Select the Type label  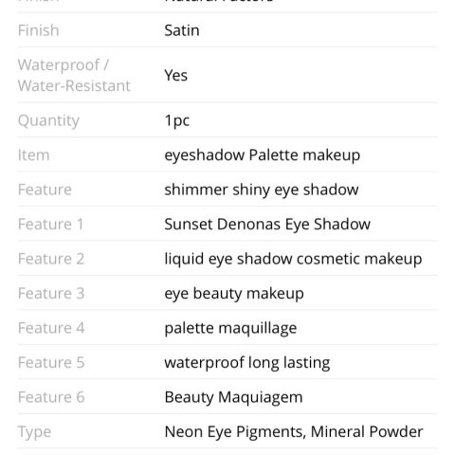34,432
